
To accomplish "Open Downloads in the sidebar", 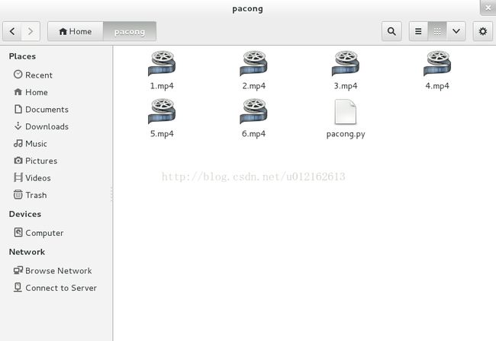I will tap(56, 126).
